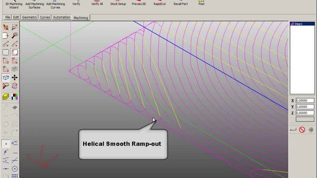
Task: Open the Edit tab
Action: tap(16, 17)
